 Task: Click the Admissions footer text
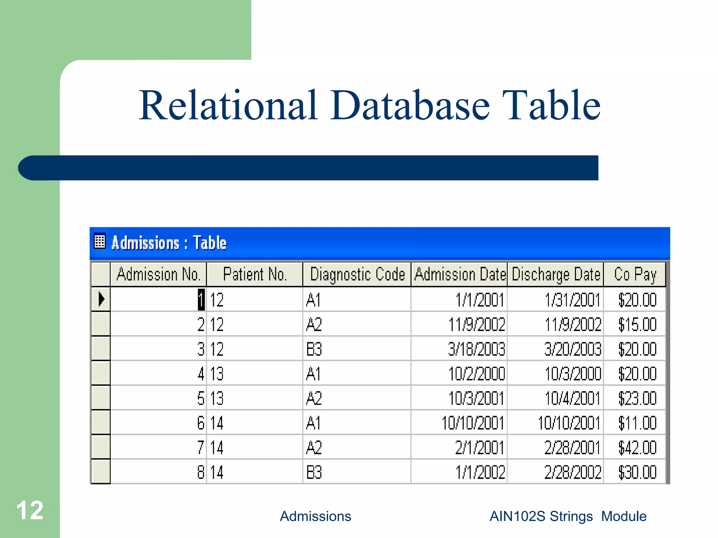(x=315, y=516)
